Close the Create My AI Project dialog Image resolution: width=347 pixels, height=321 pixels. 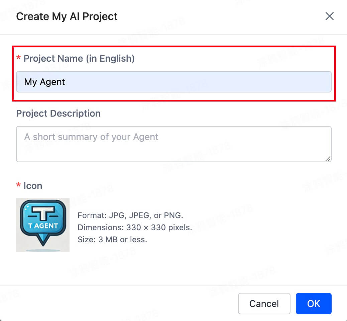tap(330, 16)
